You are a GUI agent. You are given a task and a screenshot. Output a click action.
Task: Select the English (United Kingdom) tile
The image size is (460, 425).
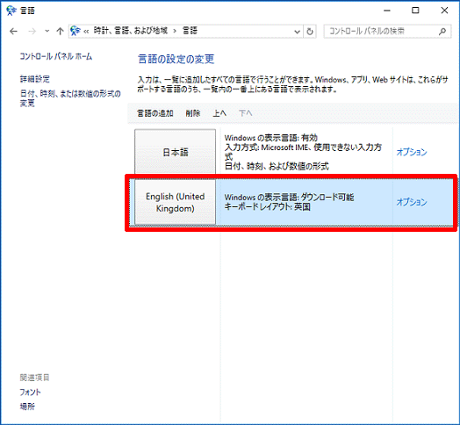(x=176, y=202)
